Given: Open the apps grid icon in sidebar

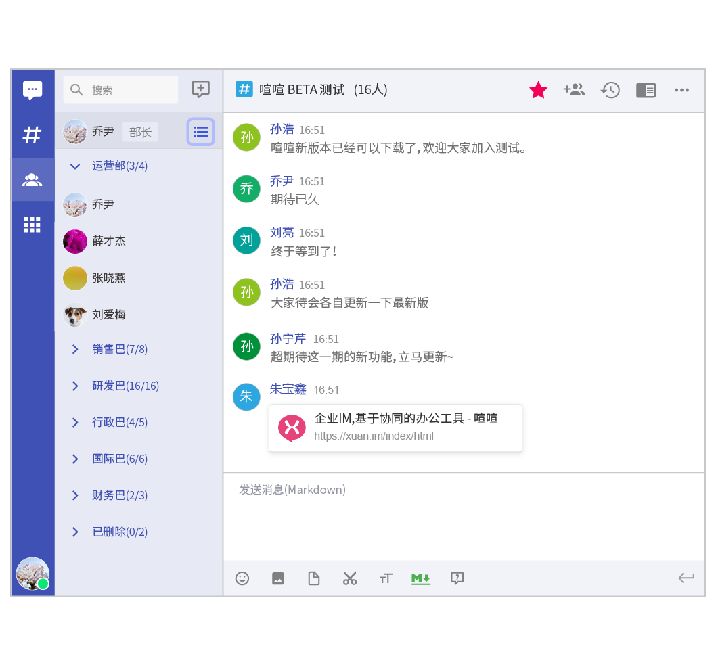Looking at the screenshot, I should click(x=32, y=225).
